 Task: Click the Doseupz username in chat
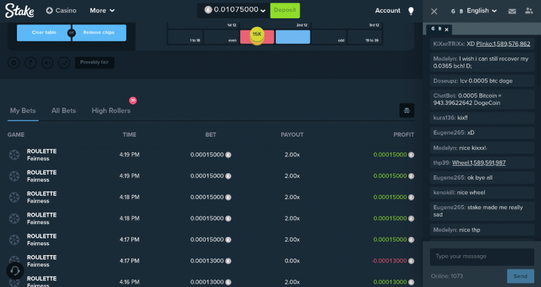[445, 81]
